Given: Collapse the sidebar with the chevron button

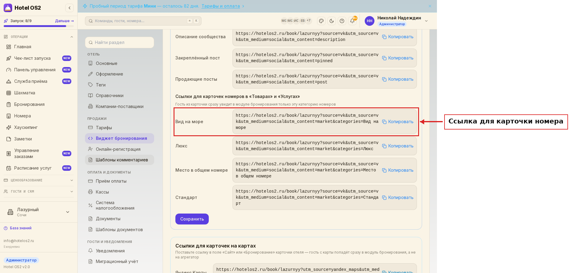Looking at the screenshot, I should [x=69, y=8].
